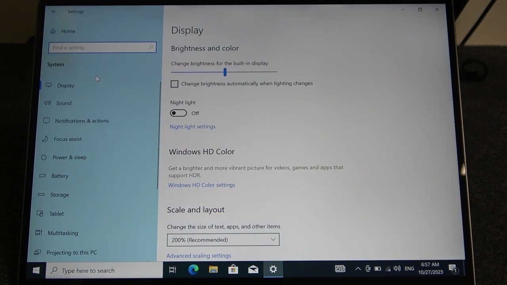Open News and interests widget

point(340,269)
